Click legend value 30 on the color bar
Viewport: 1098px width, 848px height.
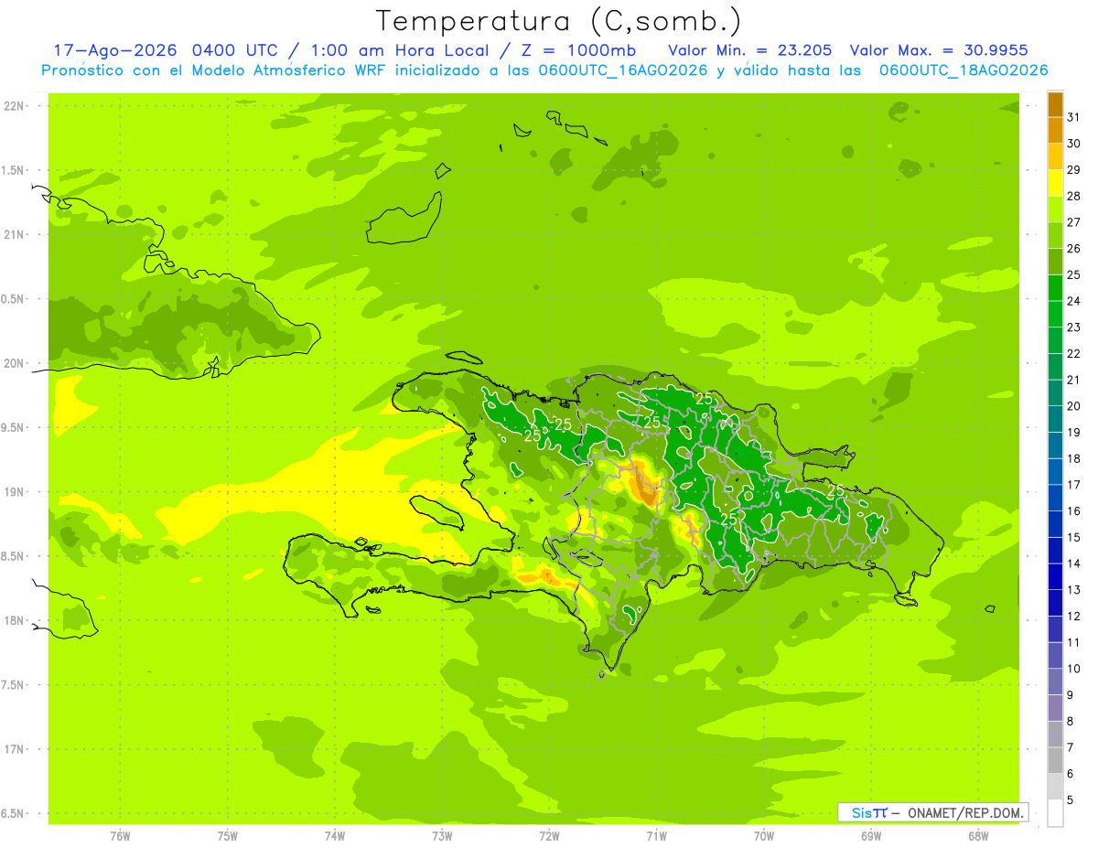(x=1074, y=144)
